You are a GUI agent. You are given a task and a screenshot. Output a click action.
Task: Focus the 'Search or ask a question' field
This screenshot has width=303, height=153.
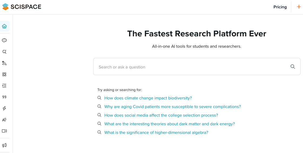[192, 67]
